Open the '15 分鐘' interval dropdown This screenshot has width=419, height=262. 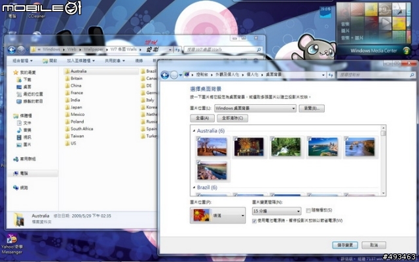coord(276,211)
